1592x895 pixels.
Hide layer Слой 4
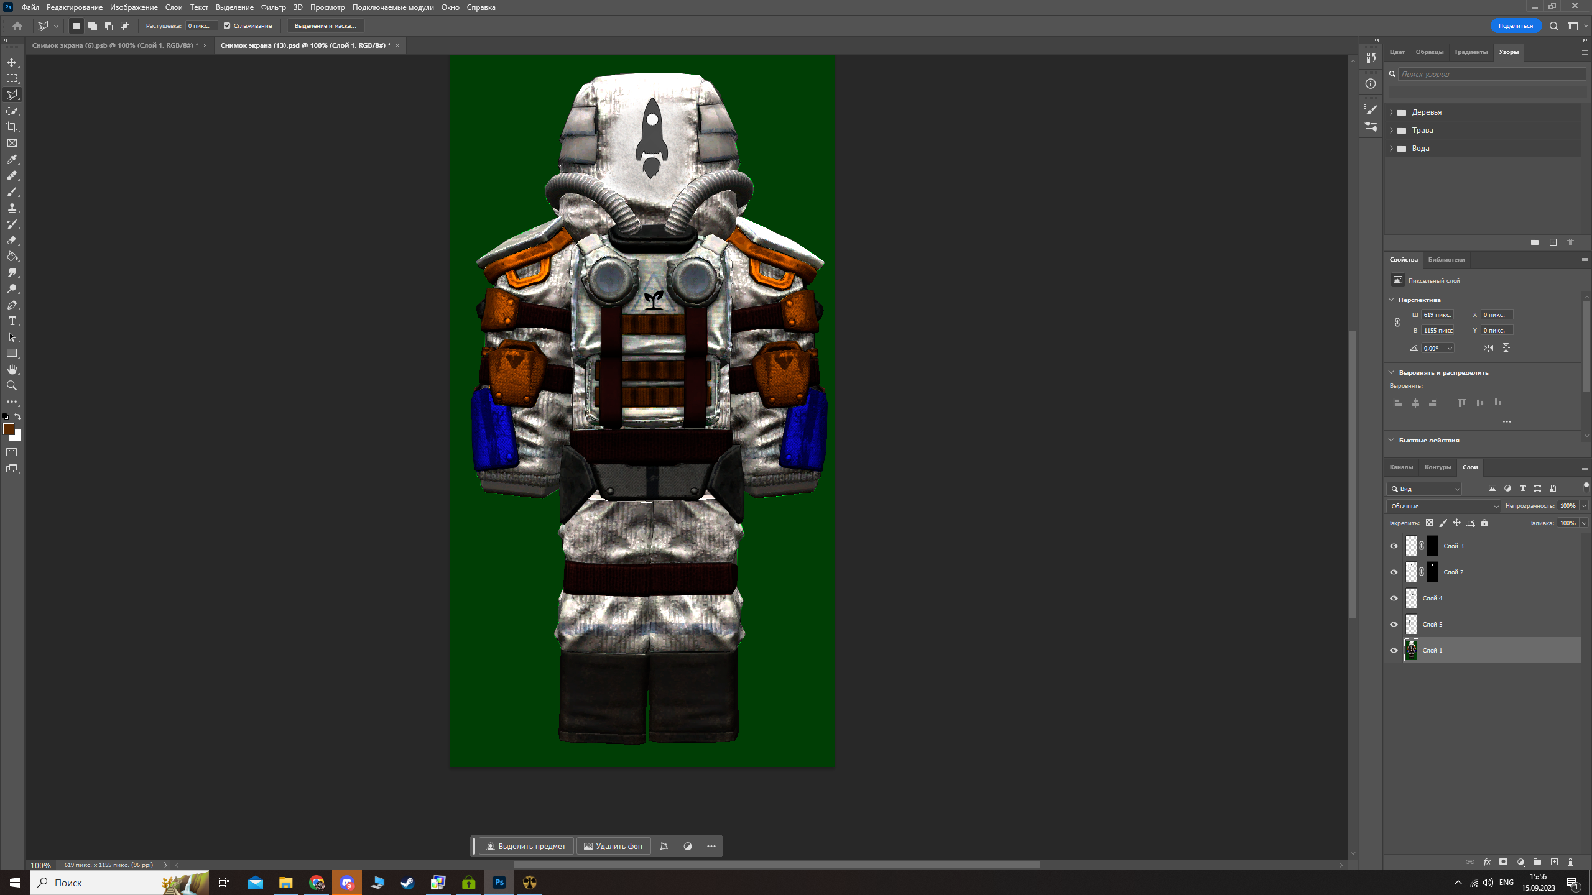click(1394, 599)
